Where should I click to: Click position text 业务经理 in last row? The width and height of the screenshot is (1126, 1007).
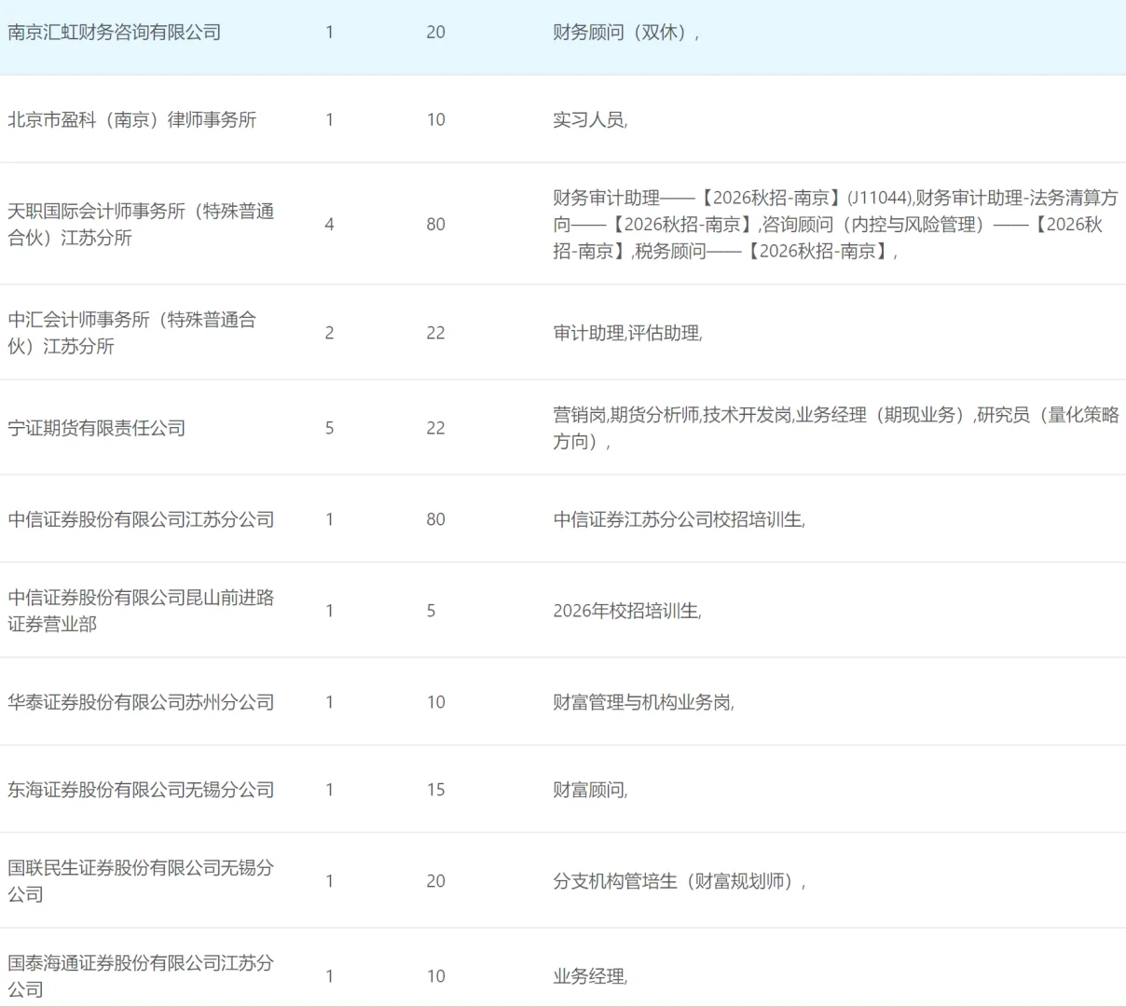coord(590,976)
